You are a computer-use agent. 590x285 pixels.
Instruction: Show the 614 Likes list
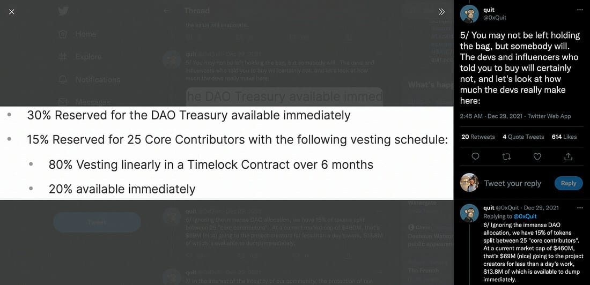564,137
